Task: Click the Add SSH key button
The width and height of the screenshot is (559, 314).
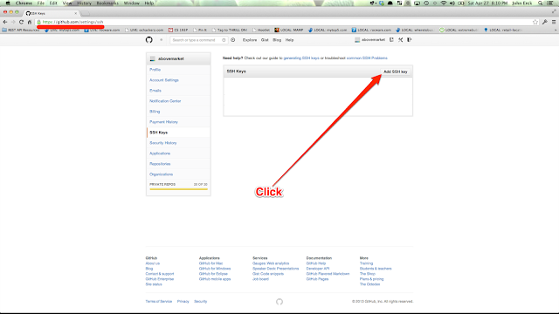Action: [x=396, y=72]
